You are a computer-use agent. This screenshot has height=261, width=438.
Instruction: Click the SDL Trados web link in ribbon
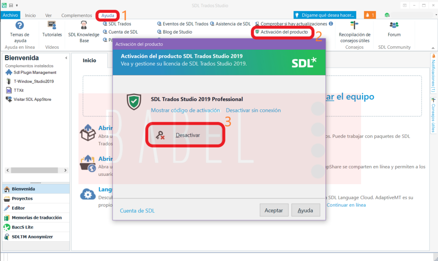(117, 24)
